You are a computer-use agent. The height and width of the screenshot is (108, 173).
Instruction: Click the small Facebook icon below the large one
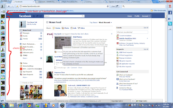pos(169,19)
